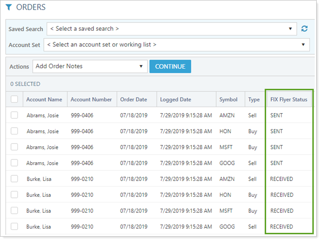The height and width of the screenshot is (241, 321).
Task: Sort by Symbol column header
Action: pos(229,99)
